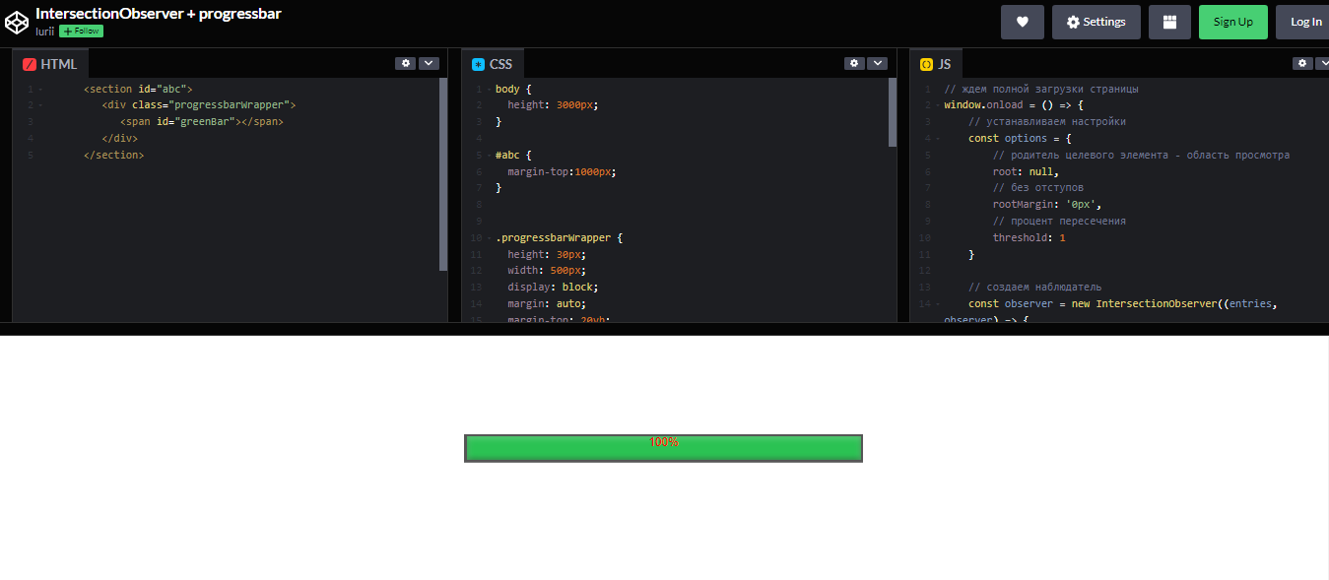Image resolution: width=1329 pixels, height=580 pixels.
Task: Click the red HTML language icon
Action: tap(28, 63)
